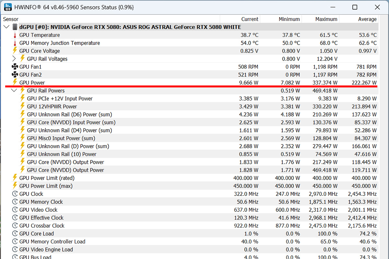Click the Sensor column header

click(11, 19)
